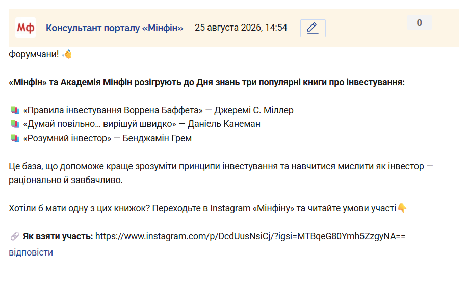Click the Instagram URL in the post
468x281 pixels.
[250, 236]
